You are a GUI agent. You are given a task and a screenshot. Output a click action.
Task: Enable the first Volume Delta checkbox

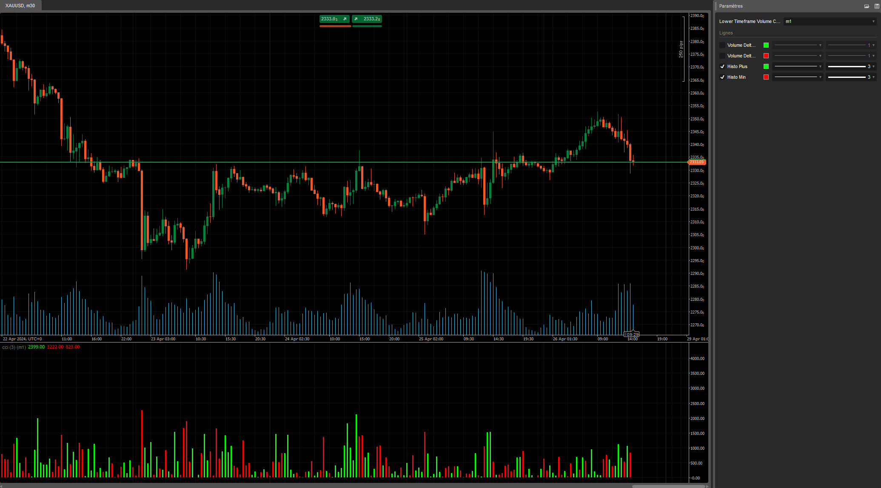[722, 45]
